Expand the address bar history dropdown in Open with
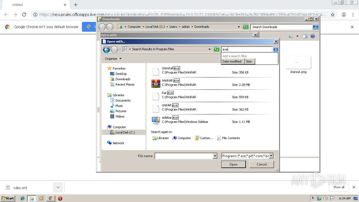Image resolution: width=359 pixels, height=202 pixels. (x=210, y=49)
